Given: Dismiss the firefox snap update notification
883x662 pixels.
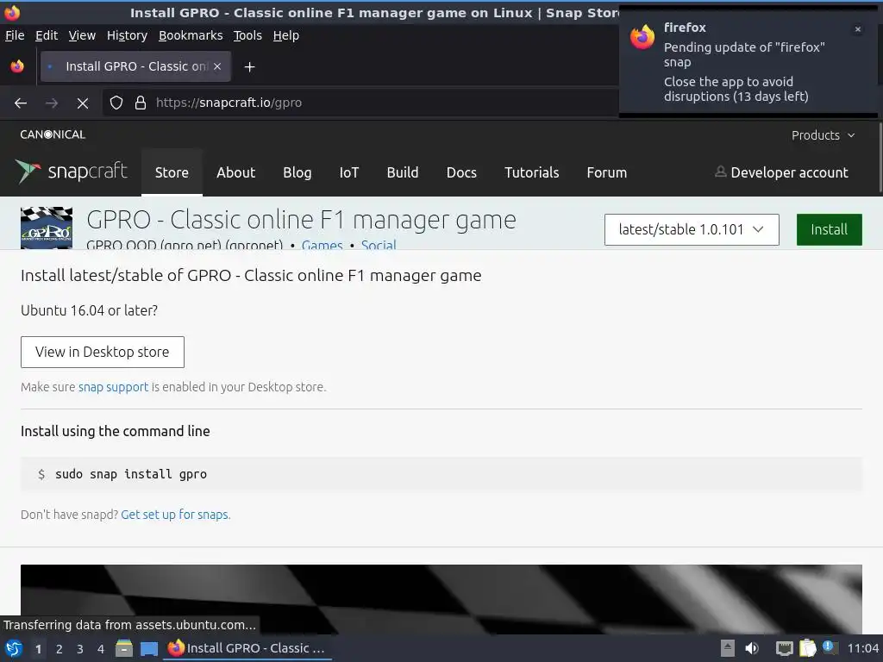Looking at the screenshot, I should (x=858, y=29).
